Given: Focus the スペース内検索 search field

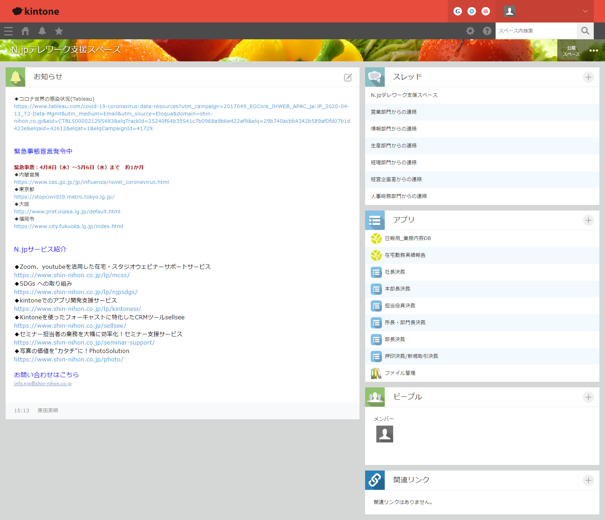Looking at the screenshot, I should click(536, 31).
